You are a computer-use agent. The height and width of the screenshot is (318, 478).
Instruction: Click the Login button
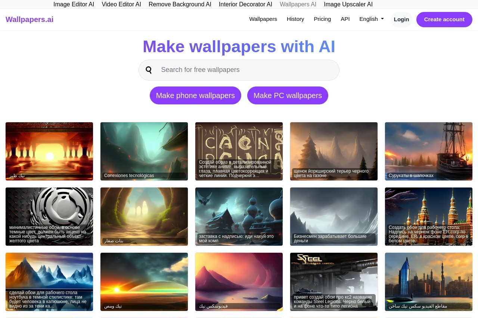coord(401,19)
